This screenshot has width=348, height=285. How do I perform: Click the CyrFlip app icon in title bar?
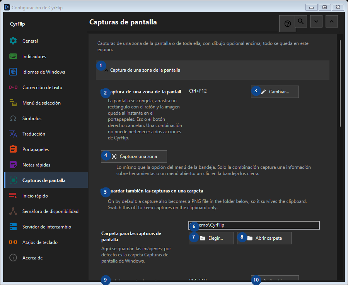click(x=7, y=7)
